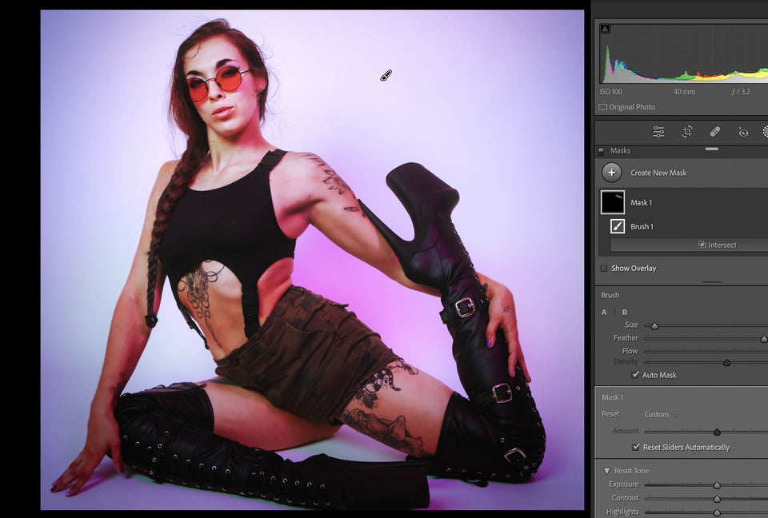The width and height of the screenshot is (768, 518).
Task: Toggle the histogram shadow clipping triangle
Action: pyautogui.click(x=605, y=29)
